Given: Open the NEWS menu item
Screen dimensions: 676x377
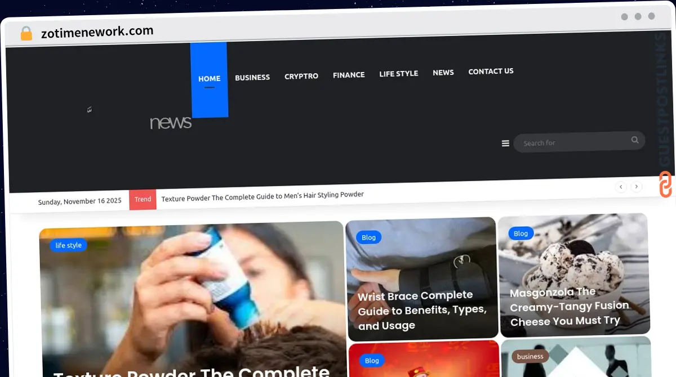Looking at the screenshot, I should 443,73.
